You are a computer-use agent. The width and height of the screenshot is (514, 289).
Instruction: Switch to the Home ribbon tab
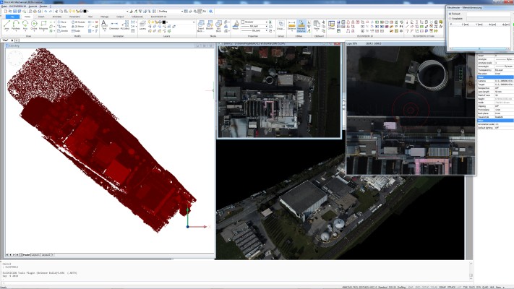pyautogui.click(x=27, y=17)
